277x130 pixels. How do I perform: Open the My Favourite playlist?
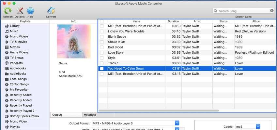pos(19,90)
